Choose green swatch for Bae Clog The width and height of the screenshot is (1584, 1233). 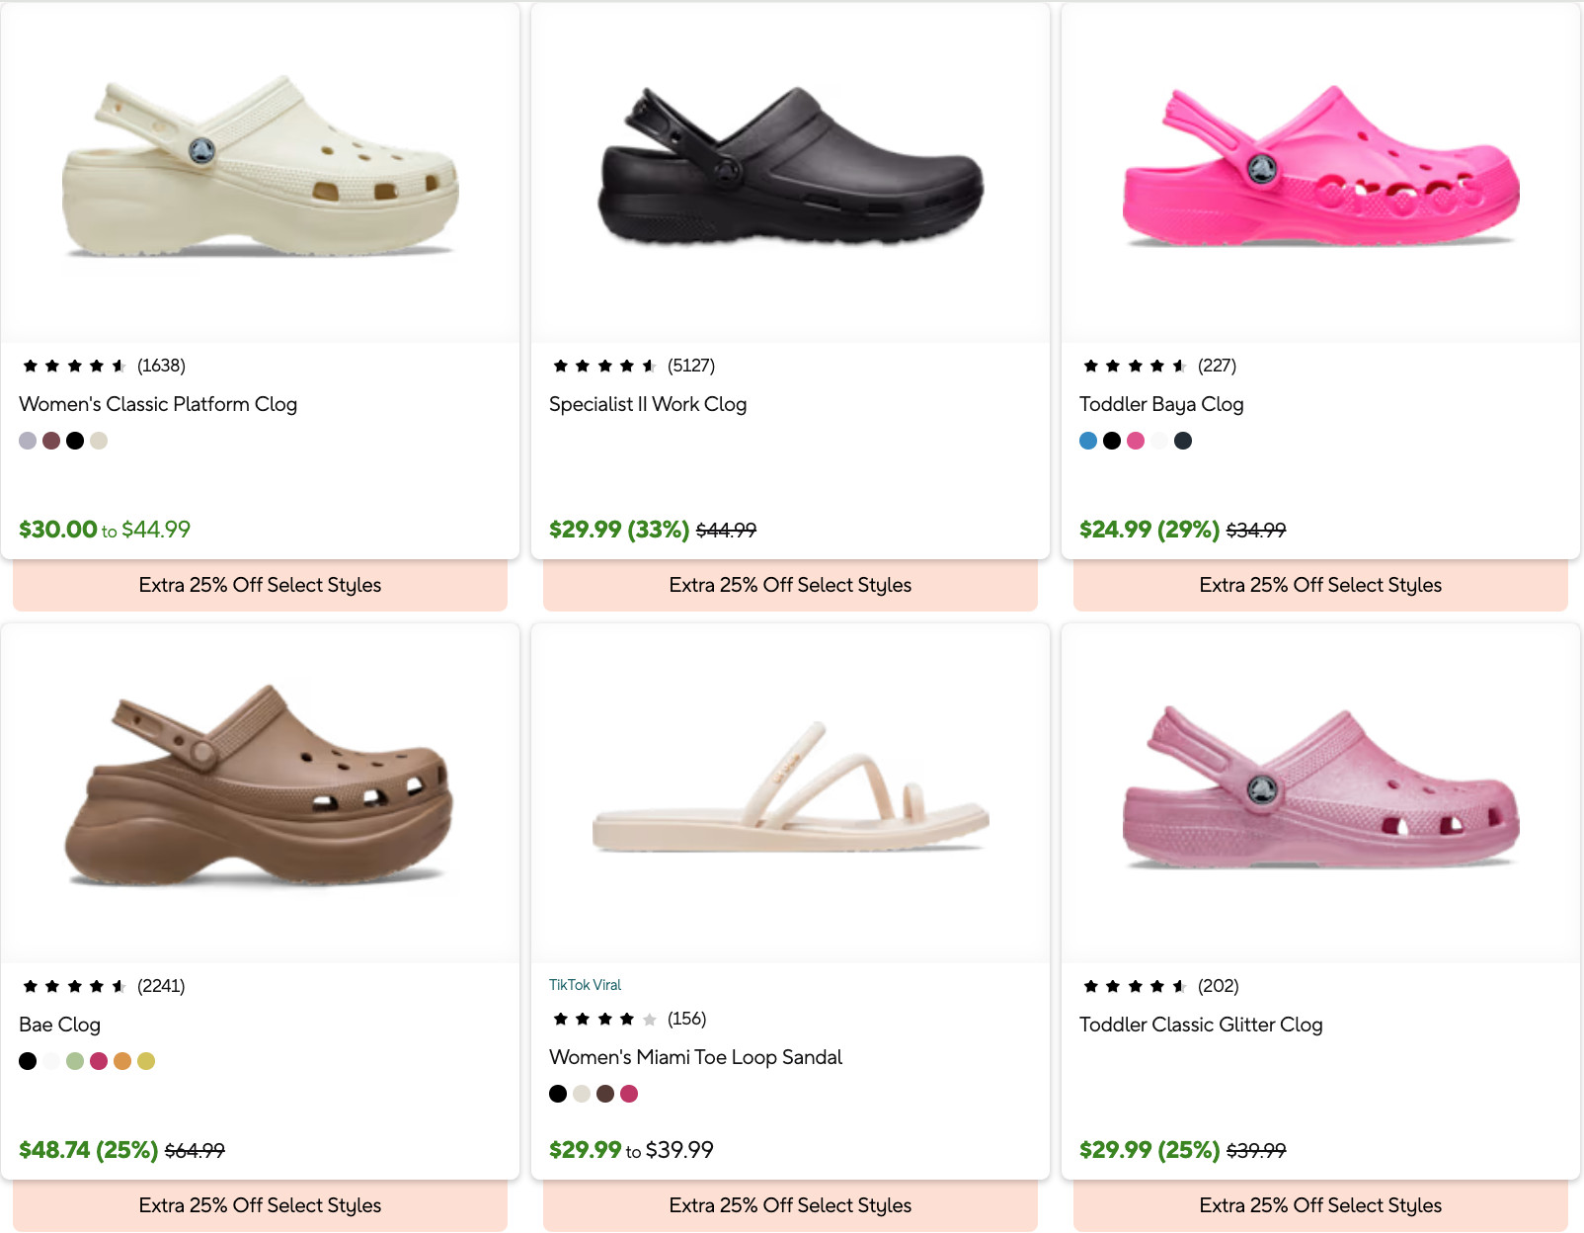75,1061
